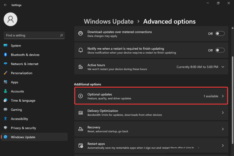Open the user profile avatar
Image resolution: width=234 pixels, height=156 pixels.
pos(10,19)
